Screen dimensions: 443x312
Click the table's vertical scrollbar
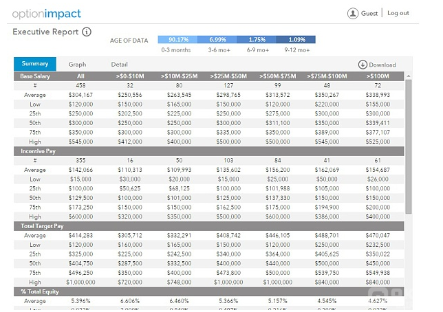tap(409, 144)
